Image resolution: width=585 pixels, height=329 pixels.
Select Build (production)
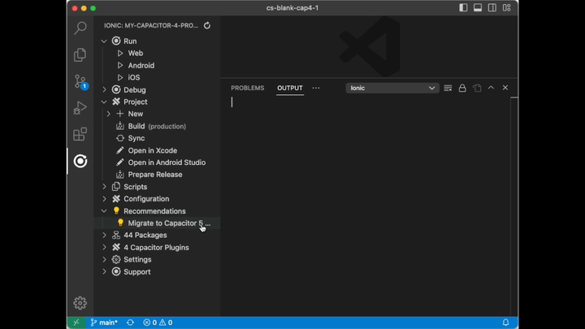click(157, 126)
